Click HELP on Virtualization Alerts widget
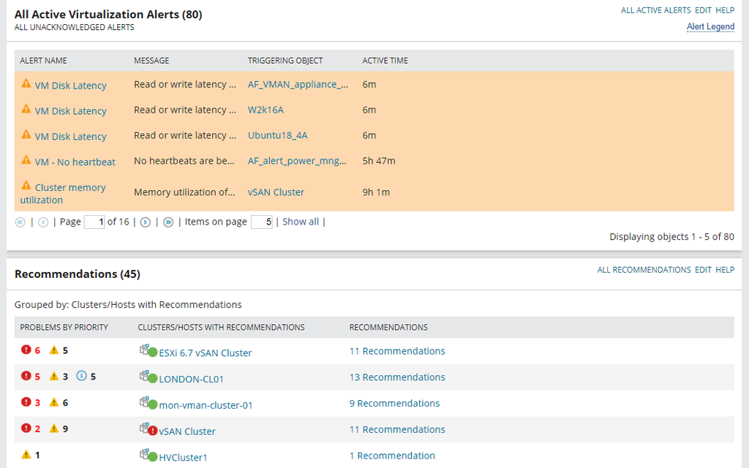749x468 pixels. [x=725, y=10]
